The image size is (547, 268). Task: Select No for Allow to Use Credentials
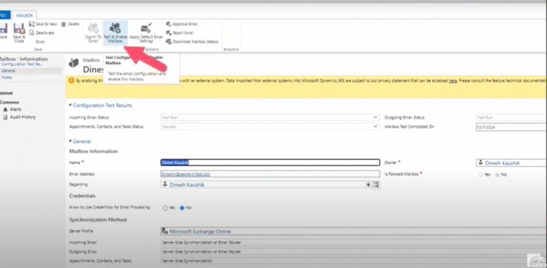click(x=182, y=207)
